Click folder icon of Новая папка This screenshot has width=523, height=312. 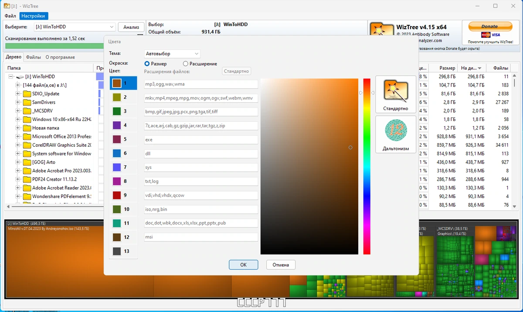tap(27, 128)
